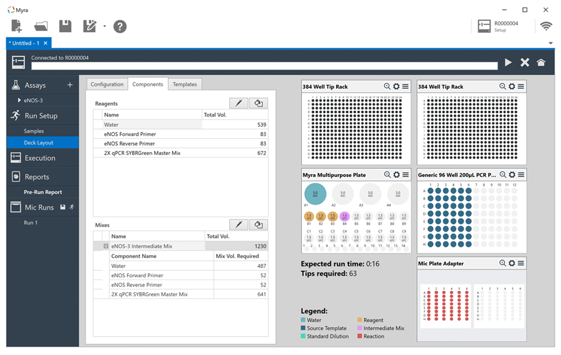Image resolution: width=561 pixels, height=355 pixels.
Task: Open settings gear for Mic Plate Adapter
Action: (512, 263)
